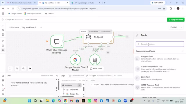Switch to the Executions tab

pyautogui.click(x=94, y=31)
